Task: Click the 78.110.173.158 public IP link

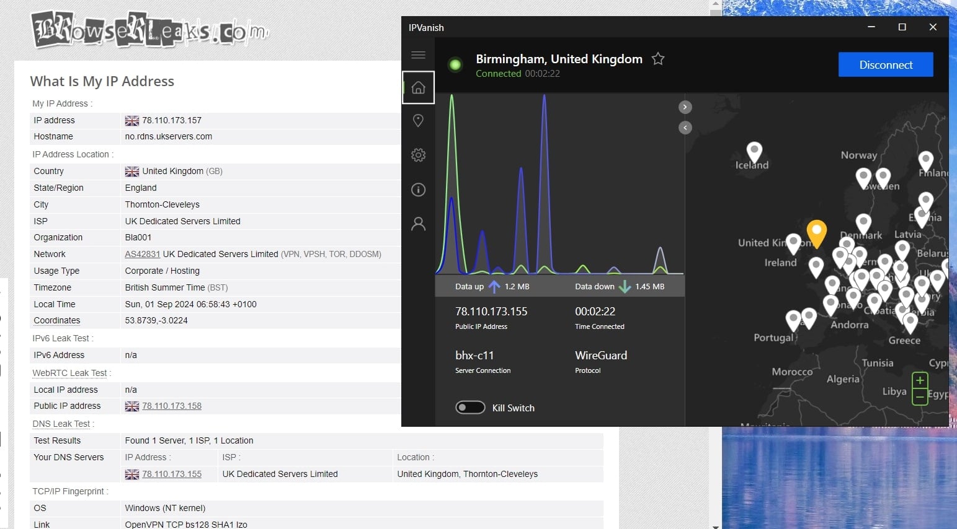Action: (171, 406)
